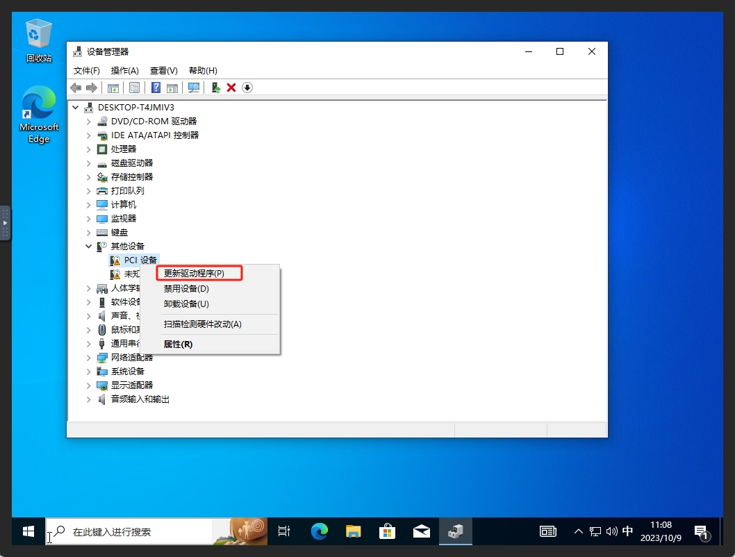Select 卸载设备 in the context menu
This screenshot has width=735, height=557.
click(x=188, y=304)
